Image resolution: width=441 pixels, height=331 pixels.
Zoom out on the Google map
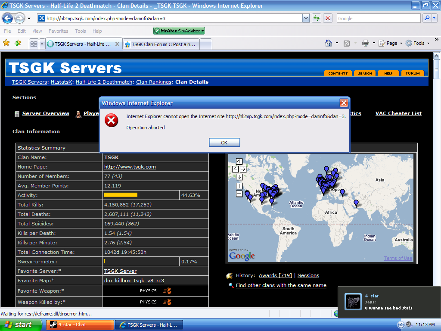click(239, 194)
